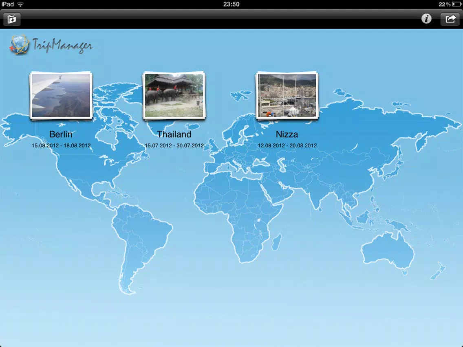Tap the share export arrow icon

click(x=450, y=19)
